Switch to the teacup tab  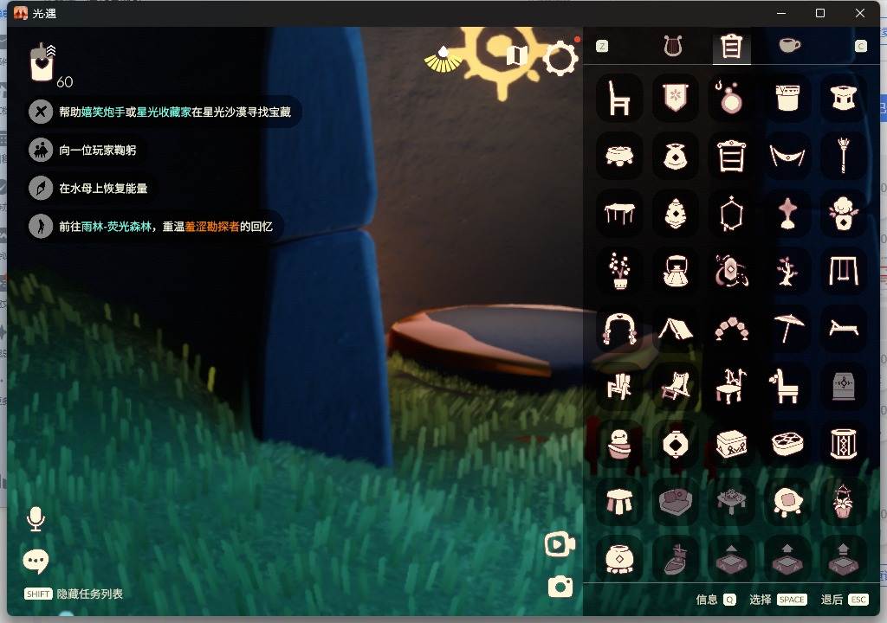(x=789, y=45)
